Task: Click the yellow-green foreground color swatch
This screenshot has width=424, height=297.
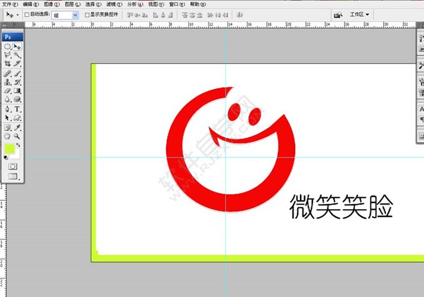Action: pos(9,149)
